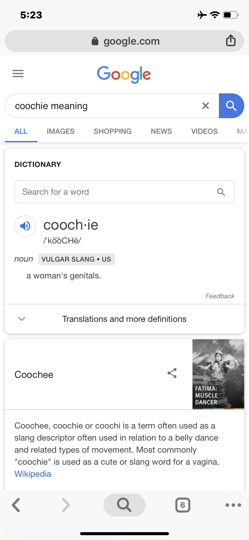Screen dimensions: 249x540
Task: Open the NEWS results tab
Action: [161, 131]
